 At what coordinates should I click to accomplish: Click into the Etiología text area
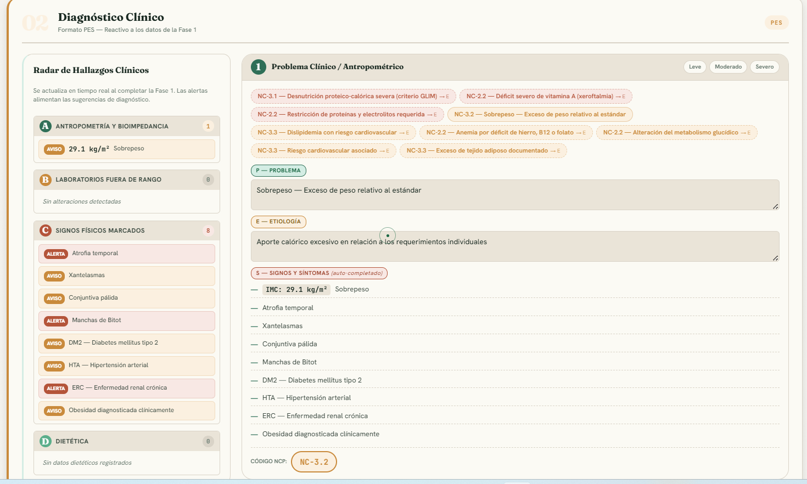[515, 246]
